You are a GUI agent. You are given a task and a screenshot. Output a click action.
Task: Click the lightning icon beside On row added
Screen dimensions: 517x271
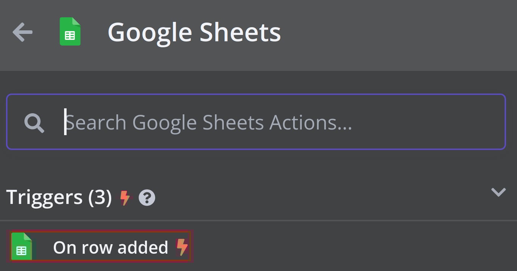(x=182, y=246)
